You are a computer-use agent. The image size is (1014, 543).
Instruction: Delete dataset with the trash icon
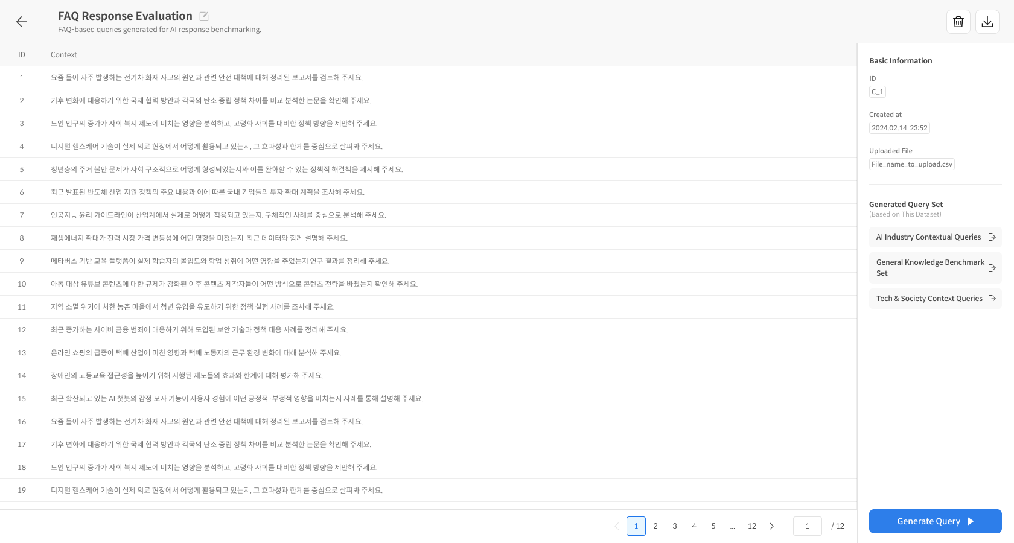958,22
